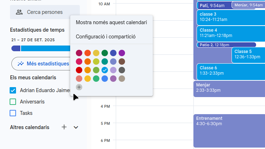Click the plus icon beside Altres calendaris
This screenshot has height=149, width=265.
64,127
